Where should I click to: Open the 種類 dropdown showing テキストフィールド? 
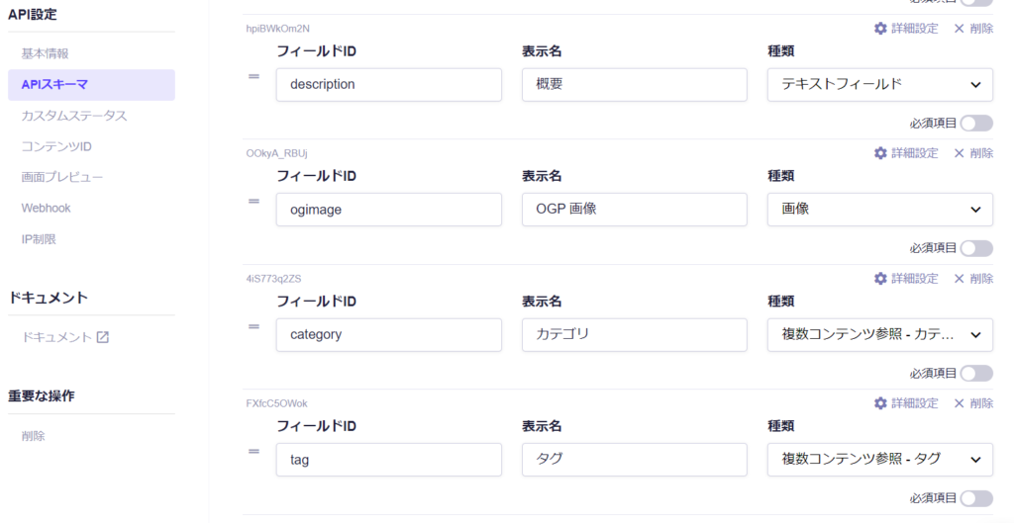(x=879, y=85)
